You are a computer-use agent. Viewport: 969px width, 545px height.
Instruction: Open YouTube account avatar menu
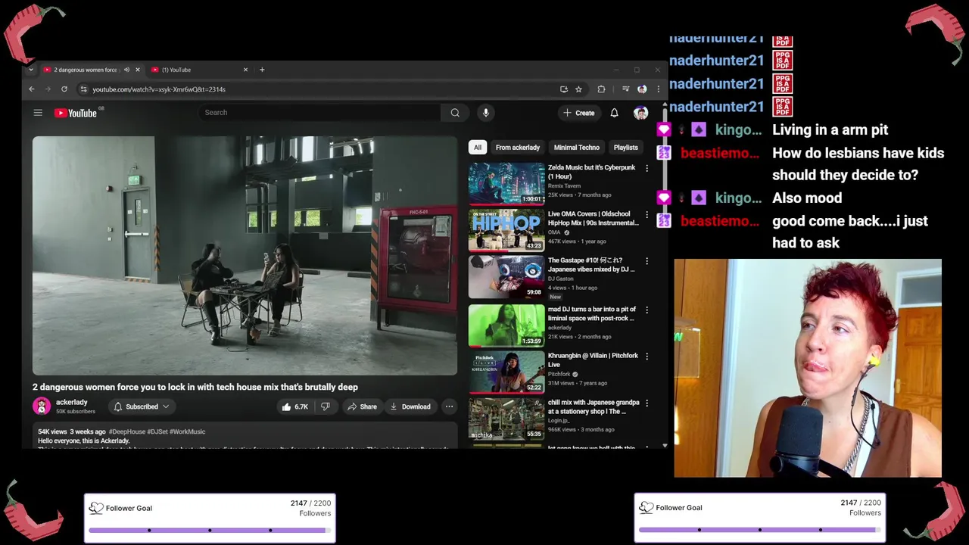[x=640, y=113]
